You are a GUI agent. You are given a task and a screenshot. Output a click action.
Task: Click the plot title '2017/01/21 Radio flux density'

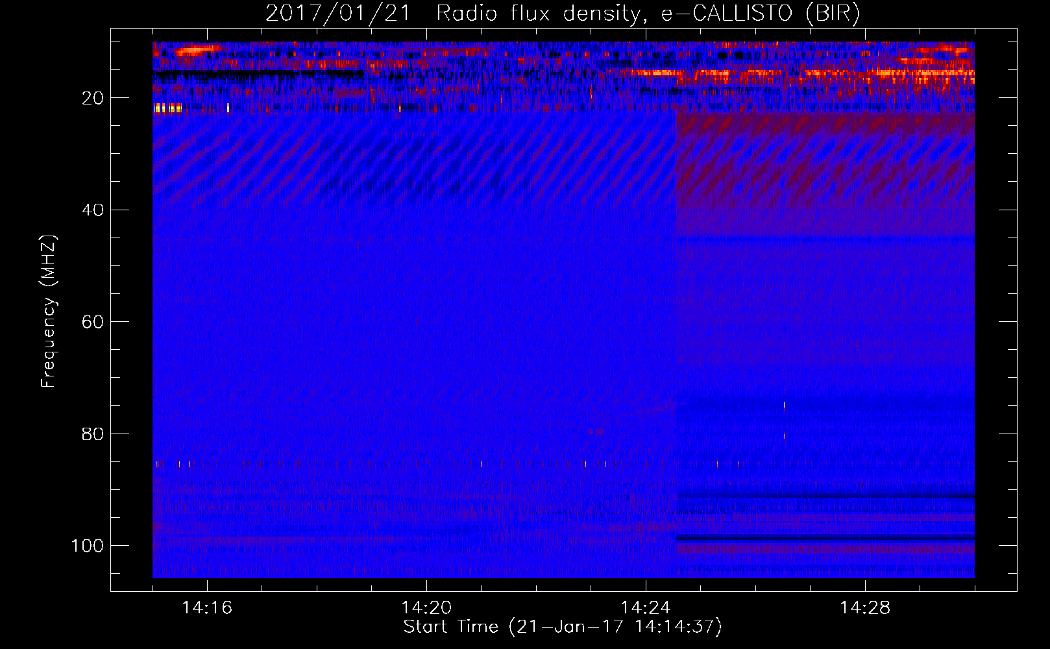(x=563, y=13)
